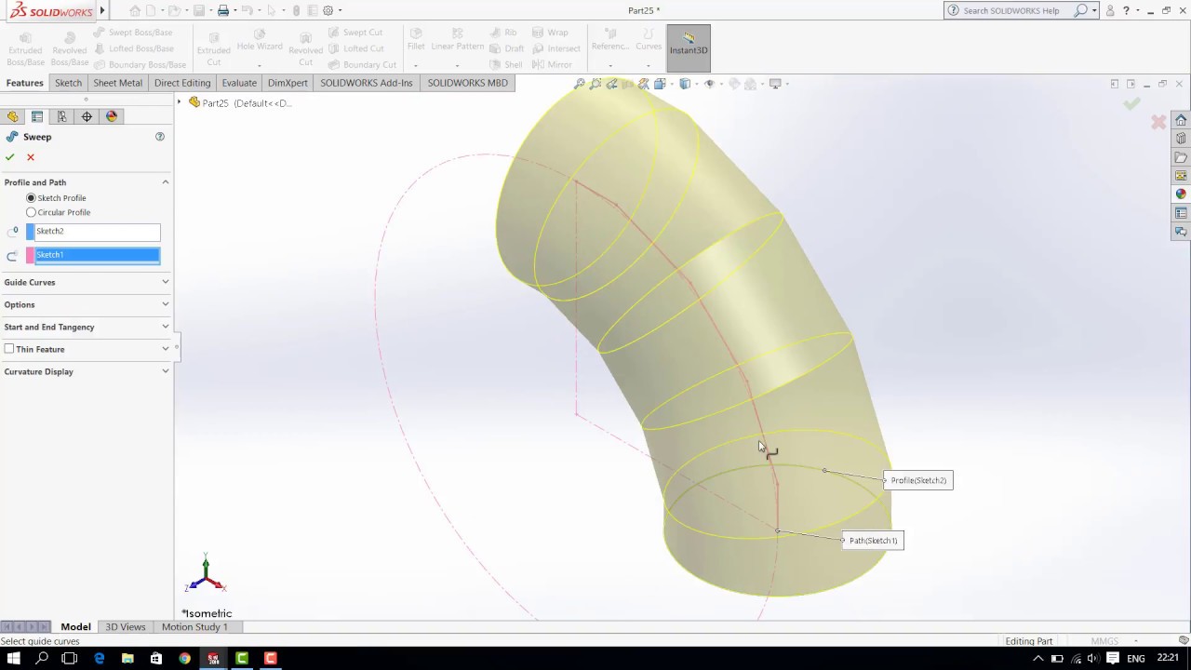
Task: Click the pink path color swatch
Action: tap(30, 255)
